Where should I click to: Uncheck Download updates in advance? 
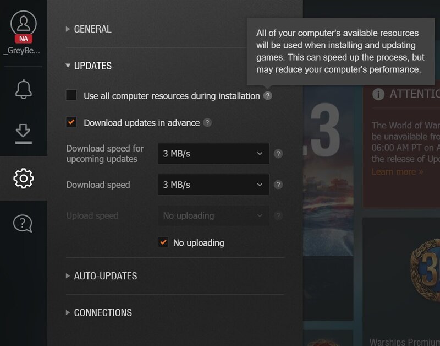click(x=71, y=122)
